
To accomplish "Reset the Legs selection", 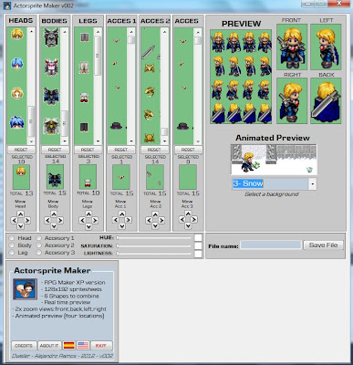I will coord(88,150).
